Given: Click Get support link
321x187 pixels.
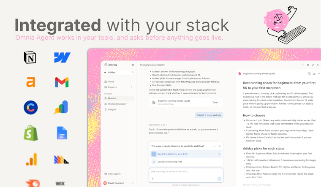Looking at the screenshot, I should pos(112,174).
